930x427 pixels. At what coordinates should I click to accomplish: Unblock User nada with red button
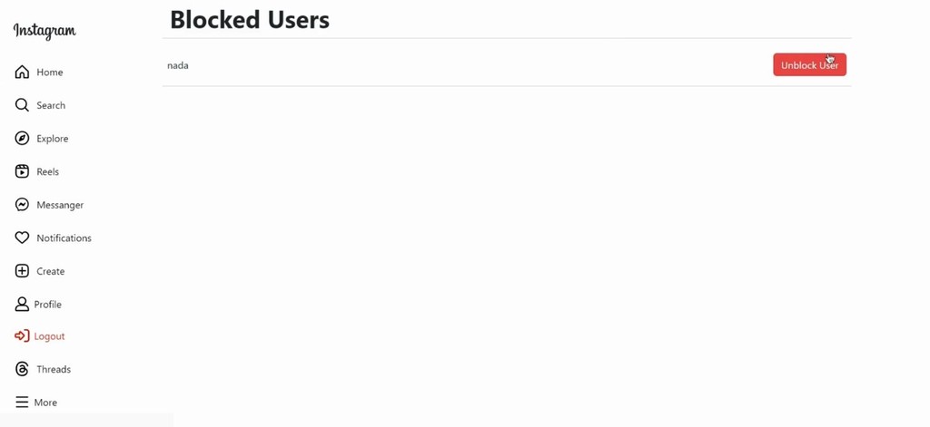[809, 65]
